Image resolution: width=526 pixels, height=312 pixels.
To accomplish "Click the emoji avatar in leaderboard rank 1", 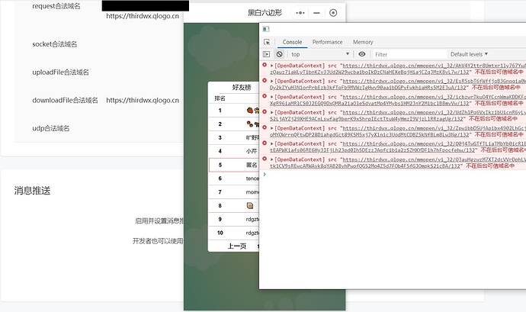I will 252,110.
